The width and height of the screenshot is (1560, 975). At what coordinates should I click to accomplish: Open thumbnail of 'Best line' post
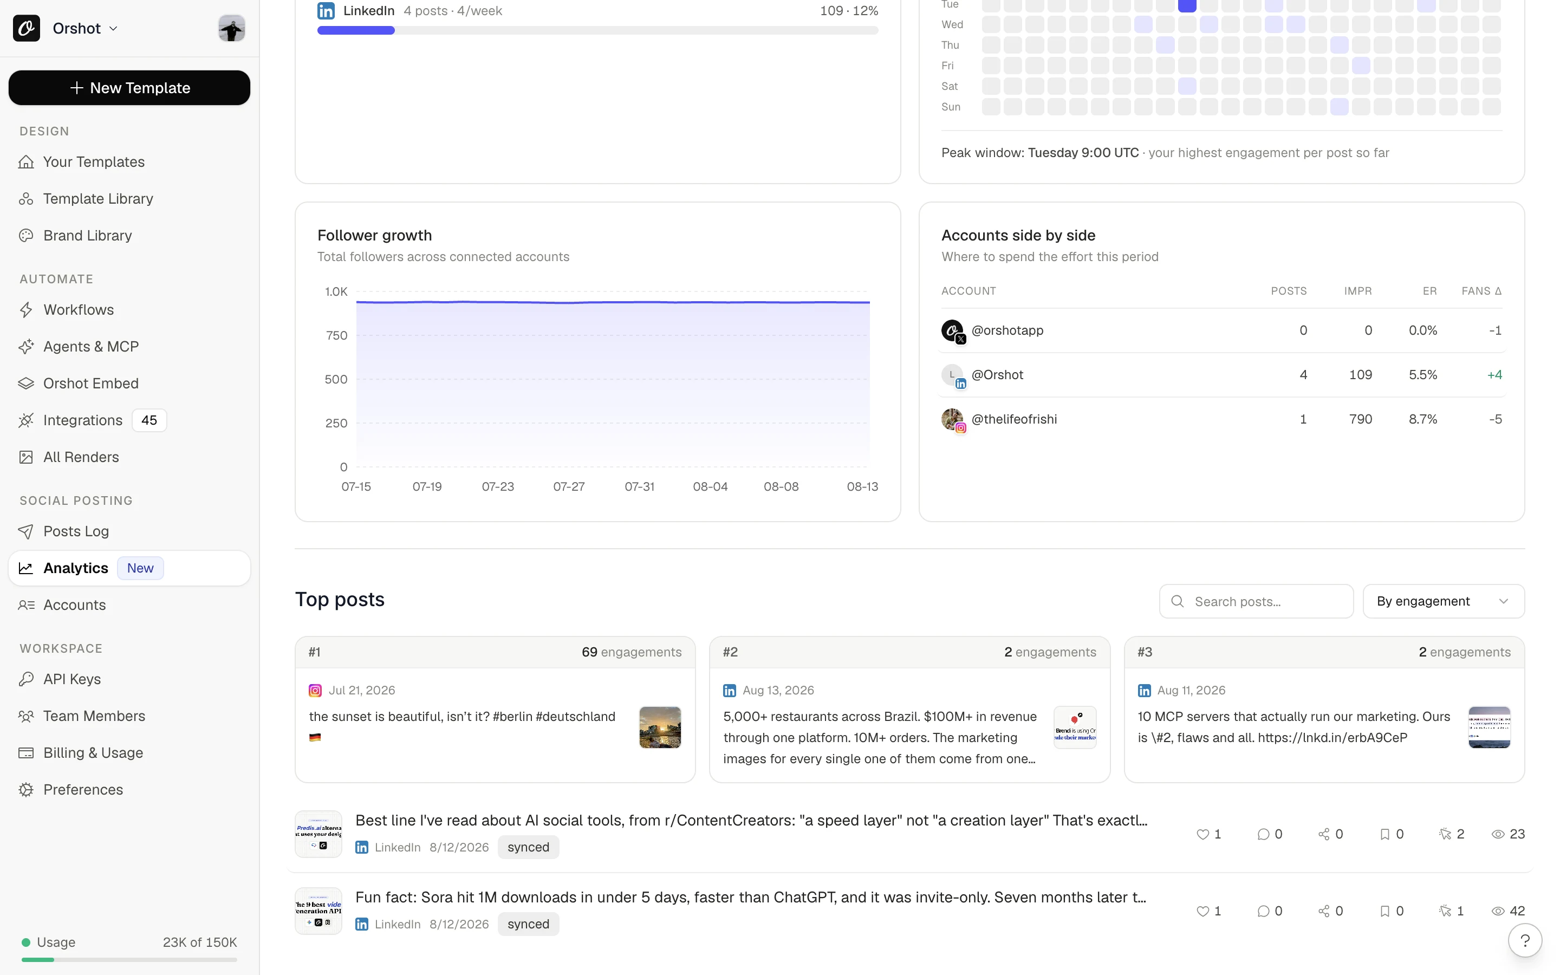point(318,833)
